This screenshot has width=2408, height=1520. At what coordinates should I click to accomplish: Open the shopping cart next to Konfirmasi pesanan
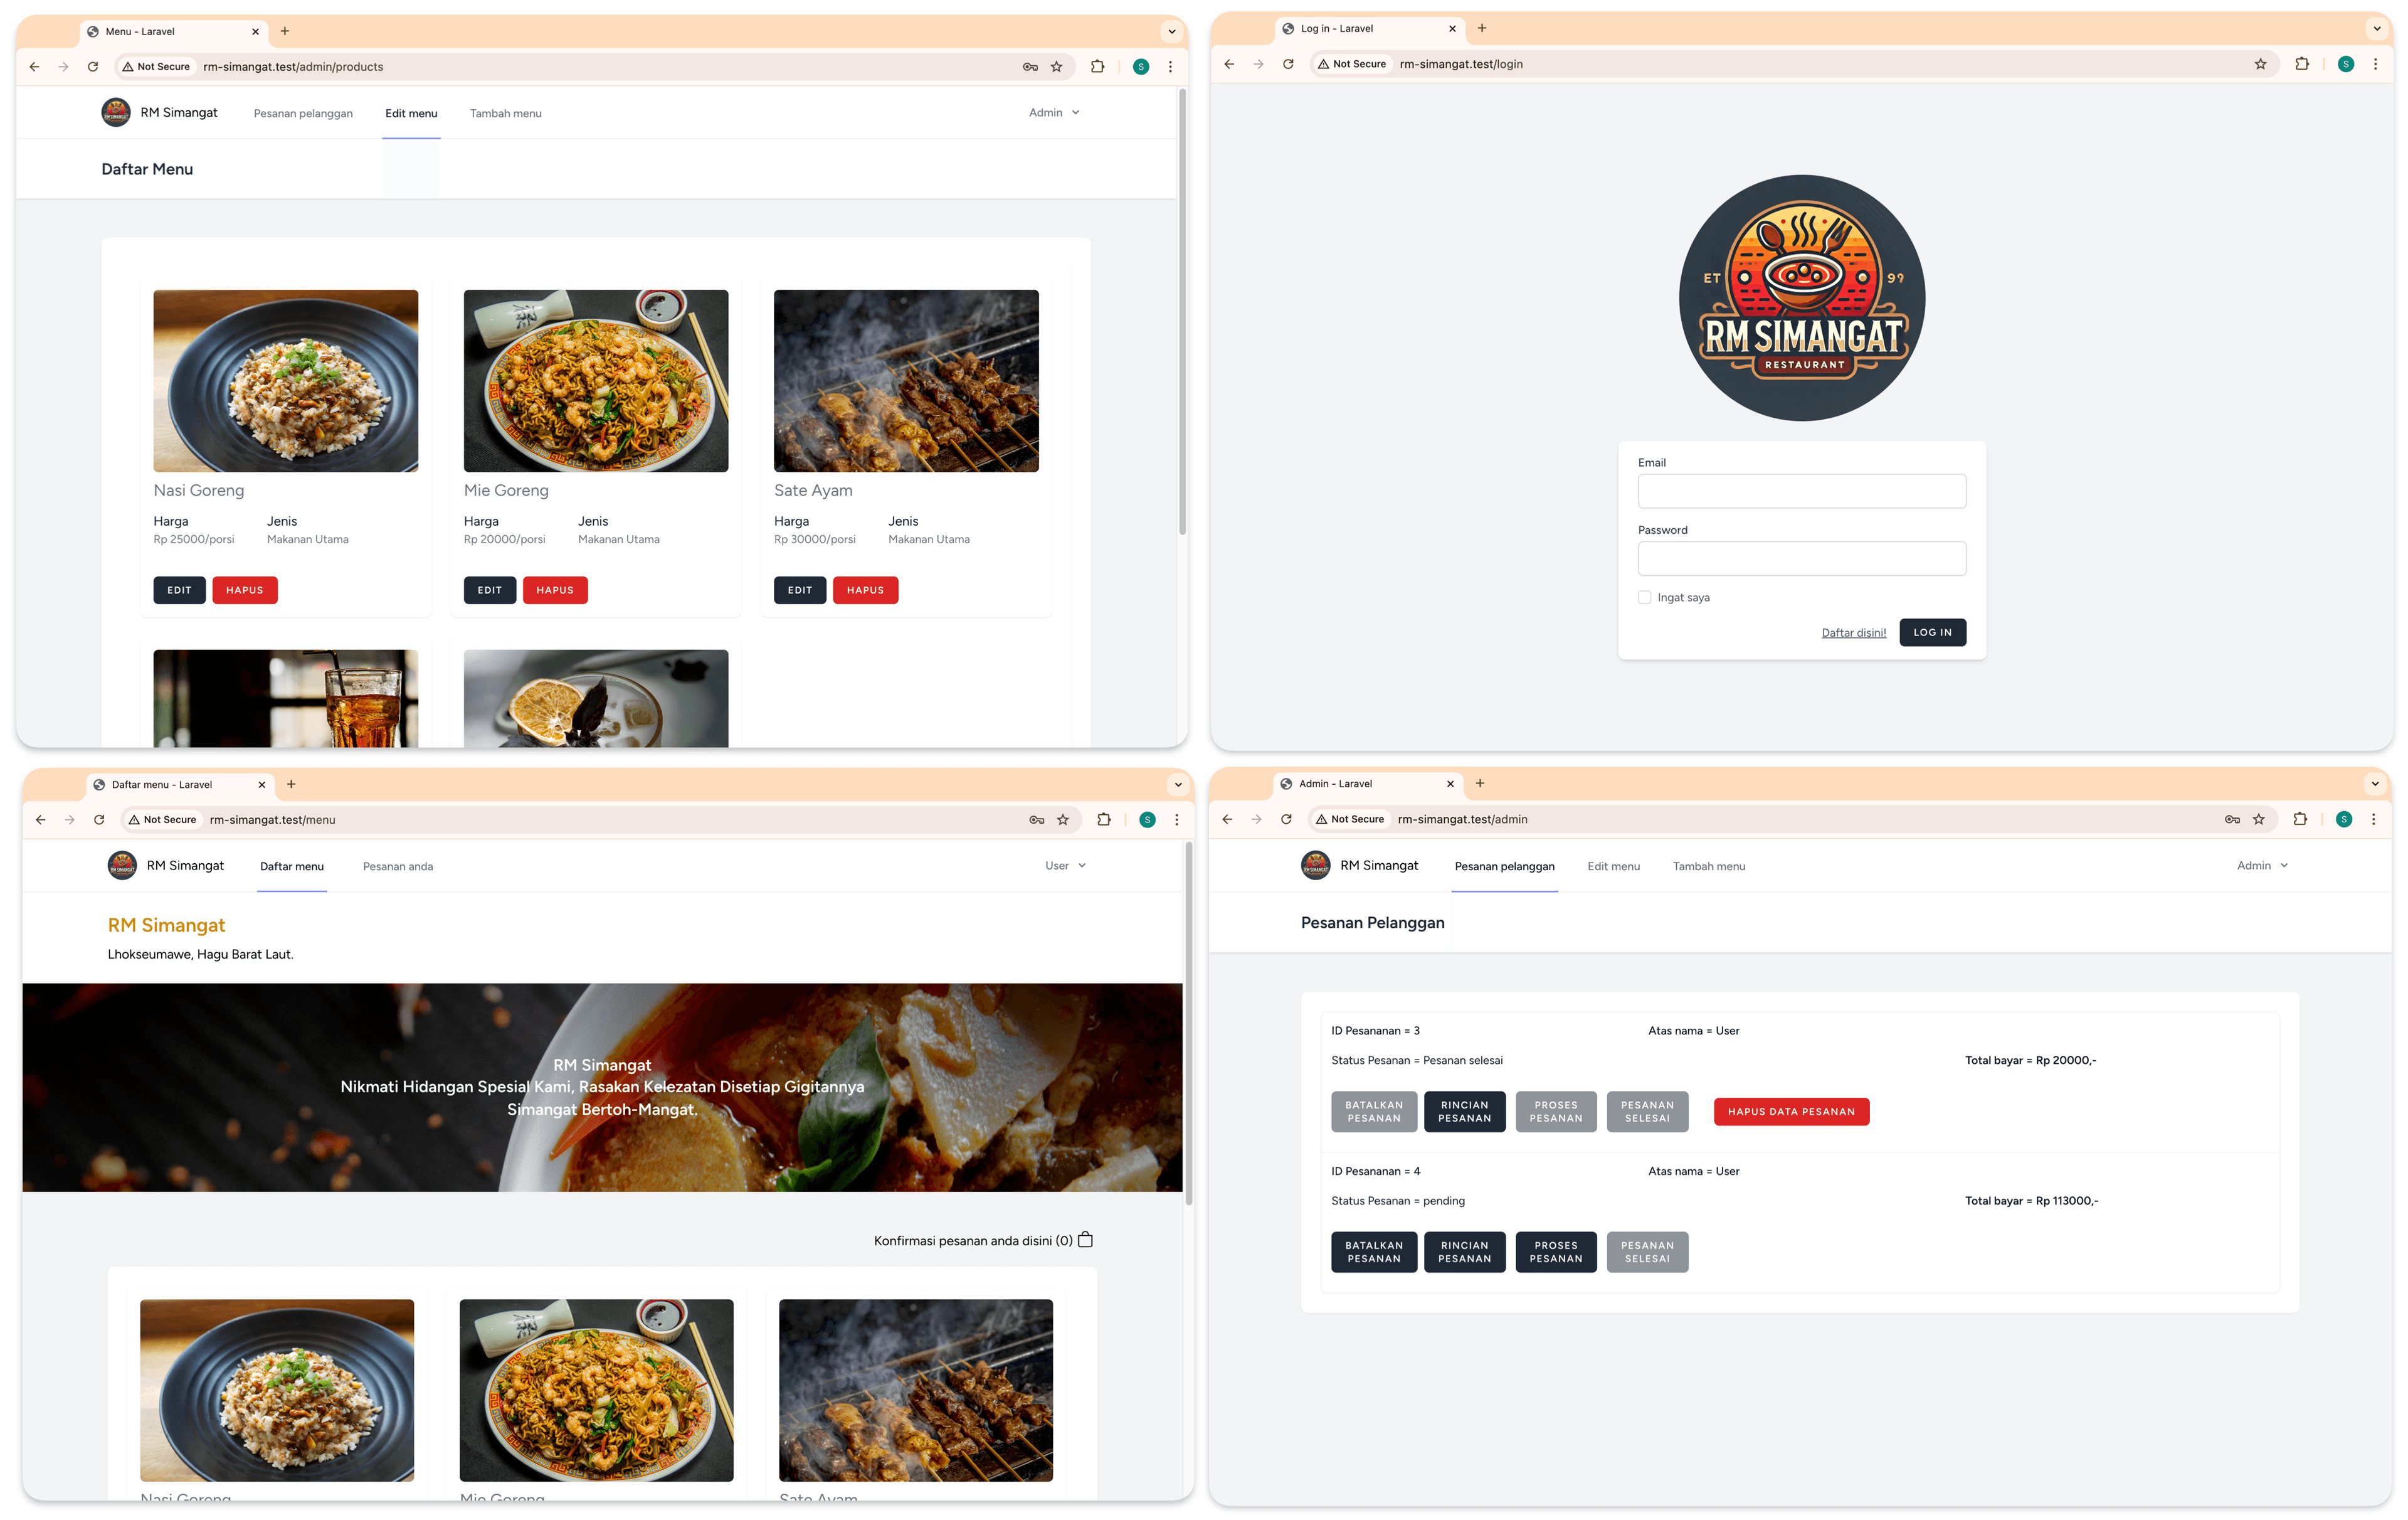coord(1086,1239)
